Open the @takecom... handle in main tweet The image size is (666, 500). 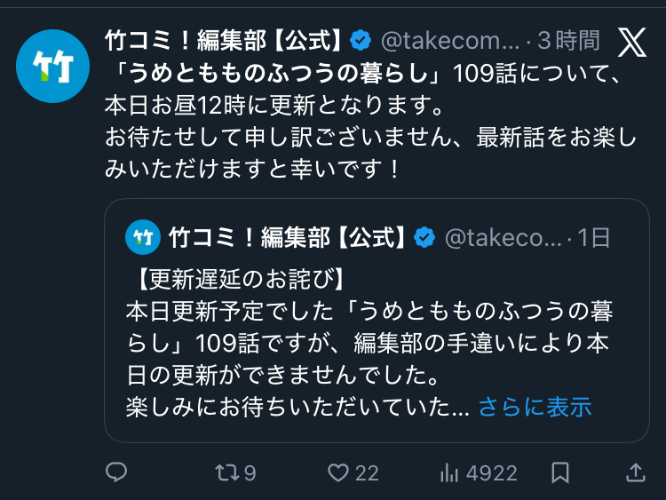448,40
